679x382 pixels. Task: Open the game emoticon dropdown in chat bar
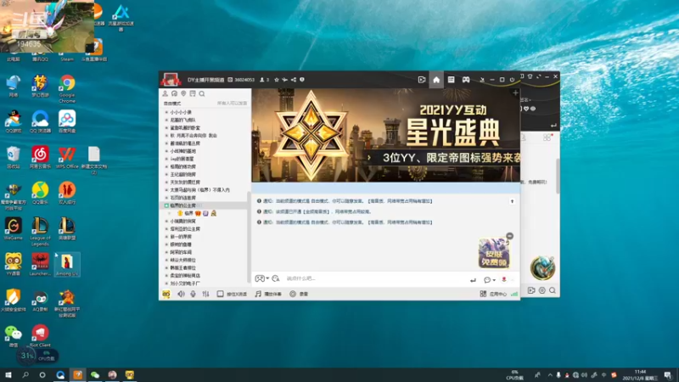pos(261,278)
